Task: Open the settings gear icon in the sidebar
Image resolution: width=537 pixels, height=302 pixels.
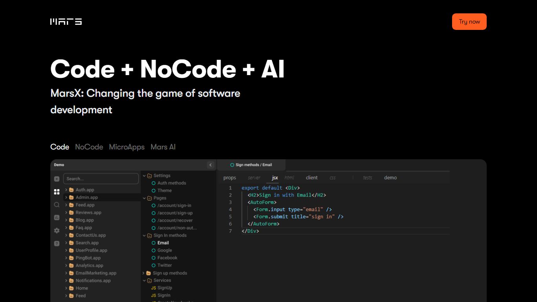Action: [57, 230]
